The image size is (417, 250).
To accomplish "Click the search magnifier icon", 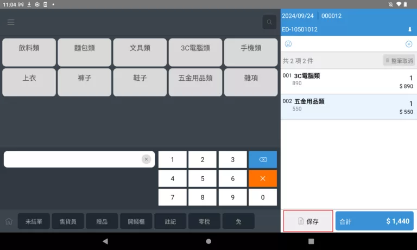I will pos(269,22).
